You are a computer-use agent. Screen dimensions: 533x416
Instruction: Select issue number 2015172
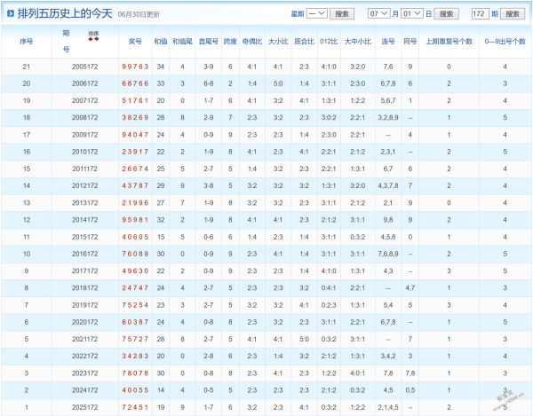[x=84, y=237]
